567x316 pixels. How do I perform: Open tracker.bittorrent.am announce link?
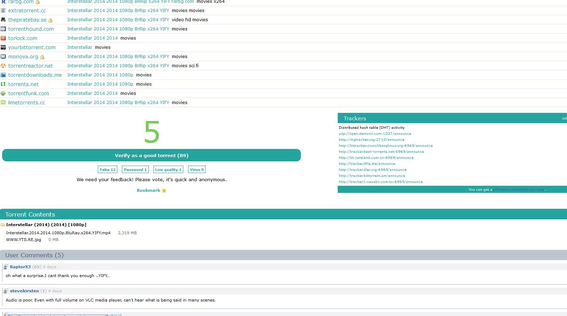[372, 176]
